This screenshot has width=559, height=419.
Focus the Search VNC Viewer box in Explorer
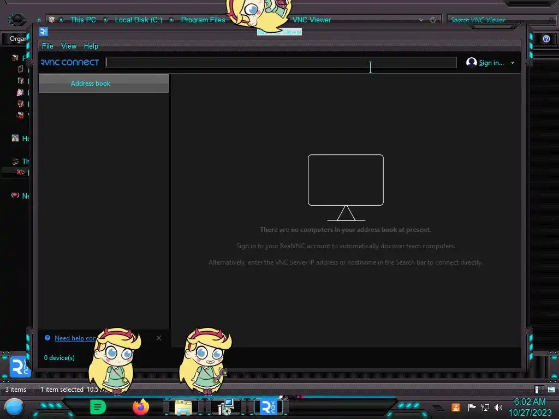coord(499,20)
